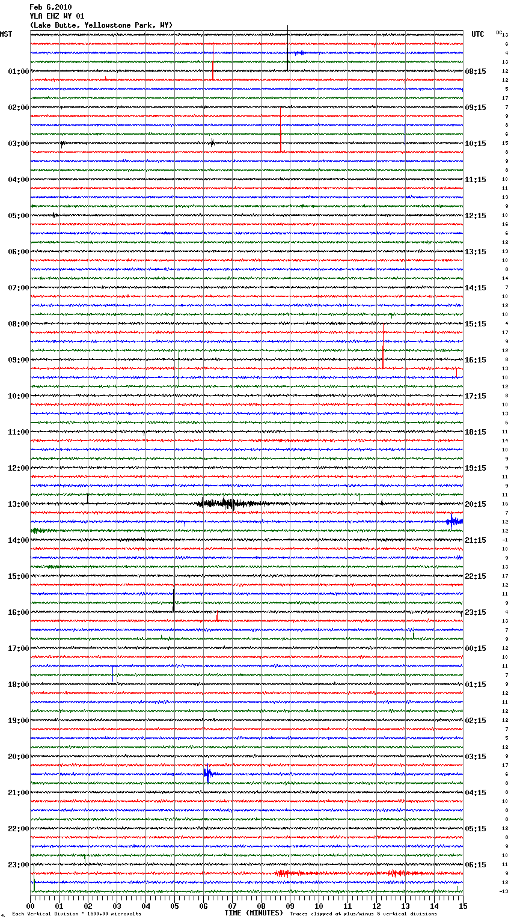Click the '20:00' MST time label

click(x=19, y=757)
